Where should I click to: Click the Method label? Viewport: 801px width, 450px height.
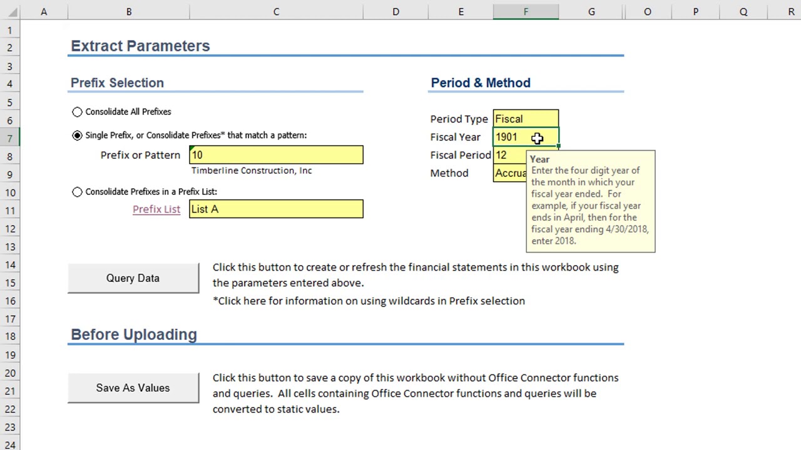click(x=449, y=173)
